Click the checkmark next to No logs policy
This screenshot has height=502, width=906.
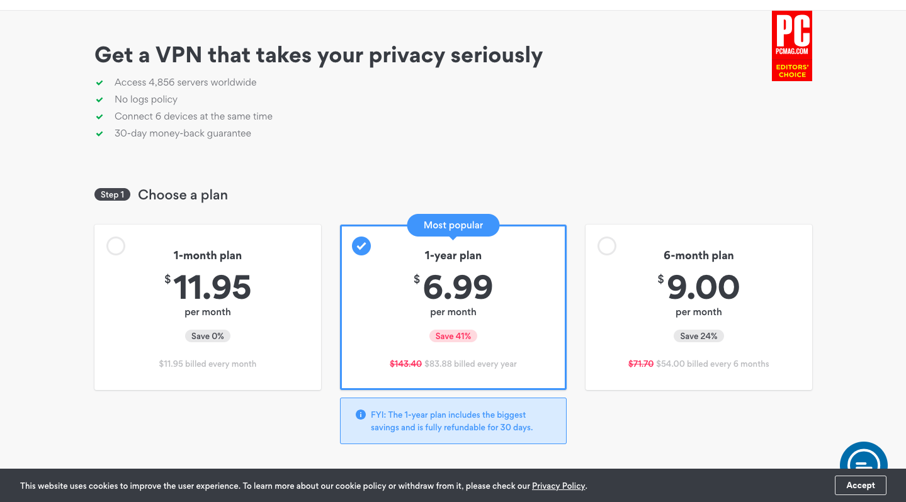tap(99, 99)
